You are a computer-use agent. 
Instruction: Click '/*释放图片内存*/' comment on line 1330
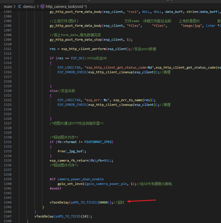pyautogui.click(x=64, y=137)
